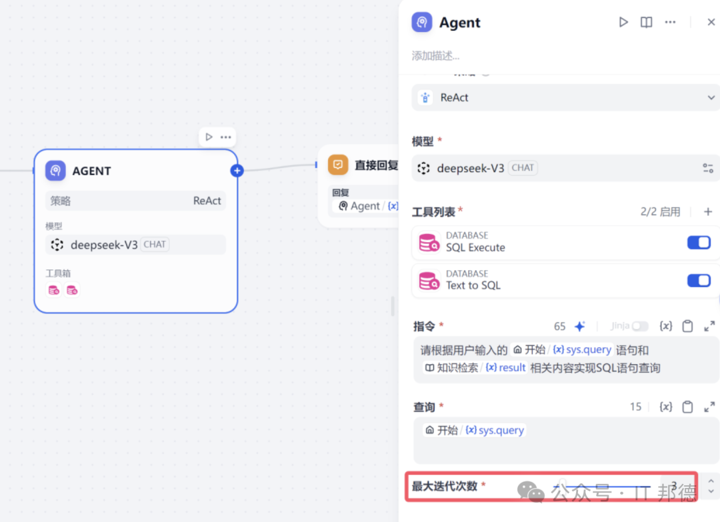This screenshot has height=522, width=720.
Task: Click into the 查询 input area
Action: click(x=566, y=440)
